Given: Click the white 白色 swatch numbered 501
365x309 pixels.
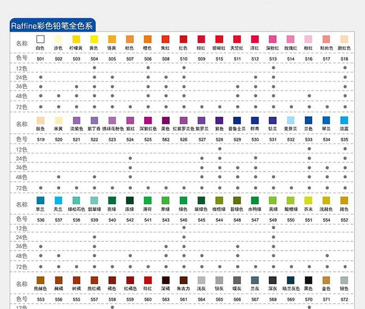Looking at the screenshot, I should (41, 38).
